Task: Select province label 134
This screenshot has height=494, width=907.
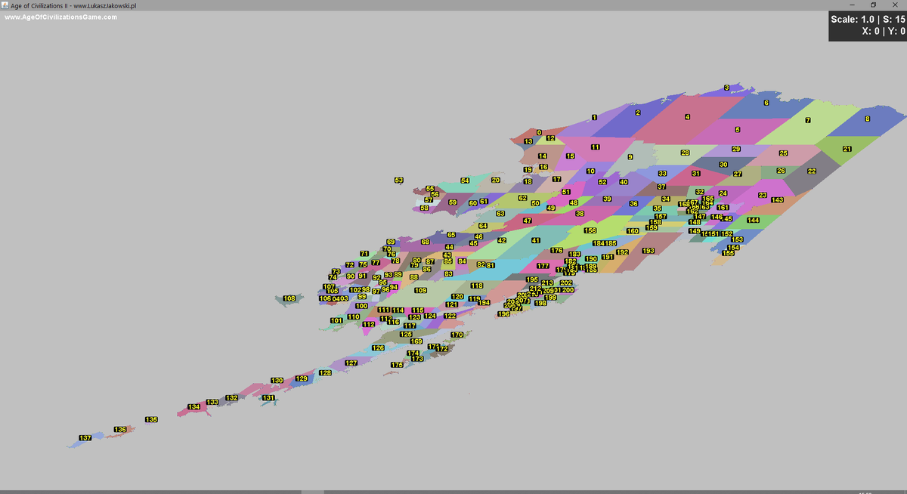Action: click(194, 407)
